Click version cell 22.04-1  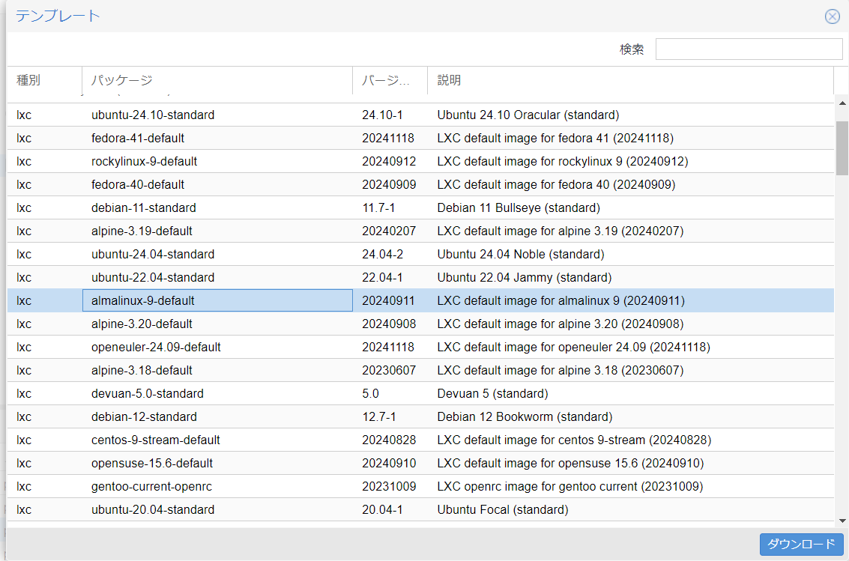pyautogui.click(x=382, y=278)
